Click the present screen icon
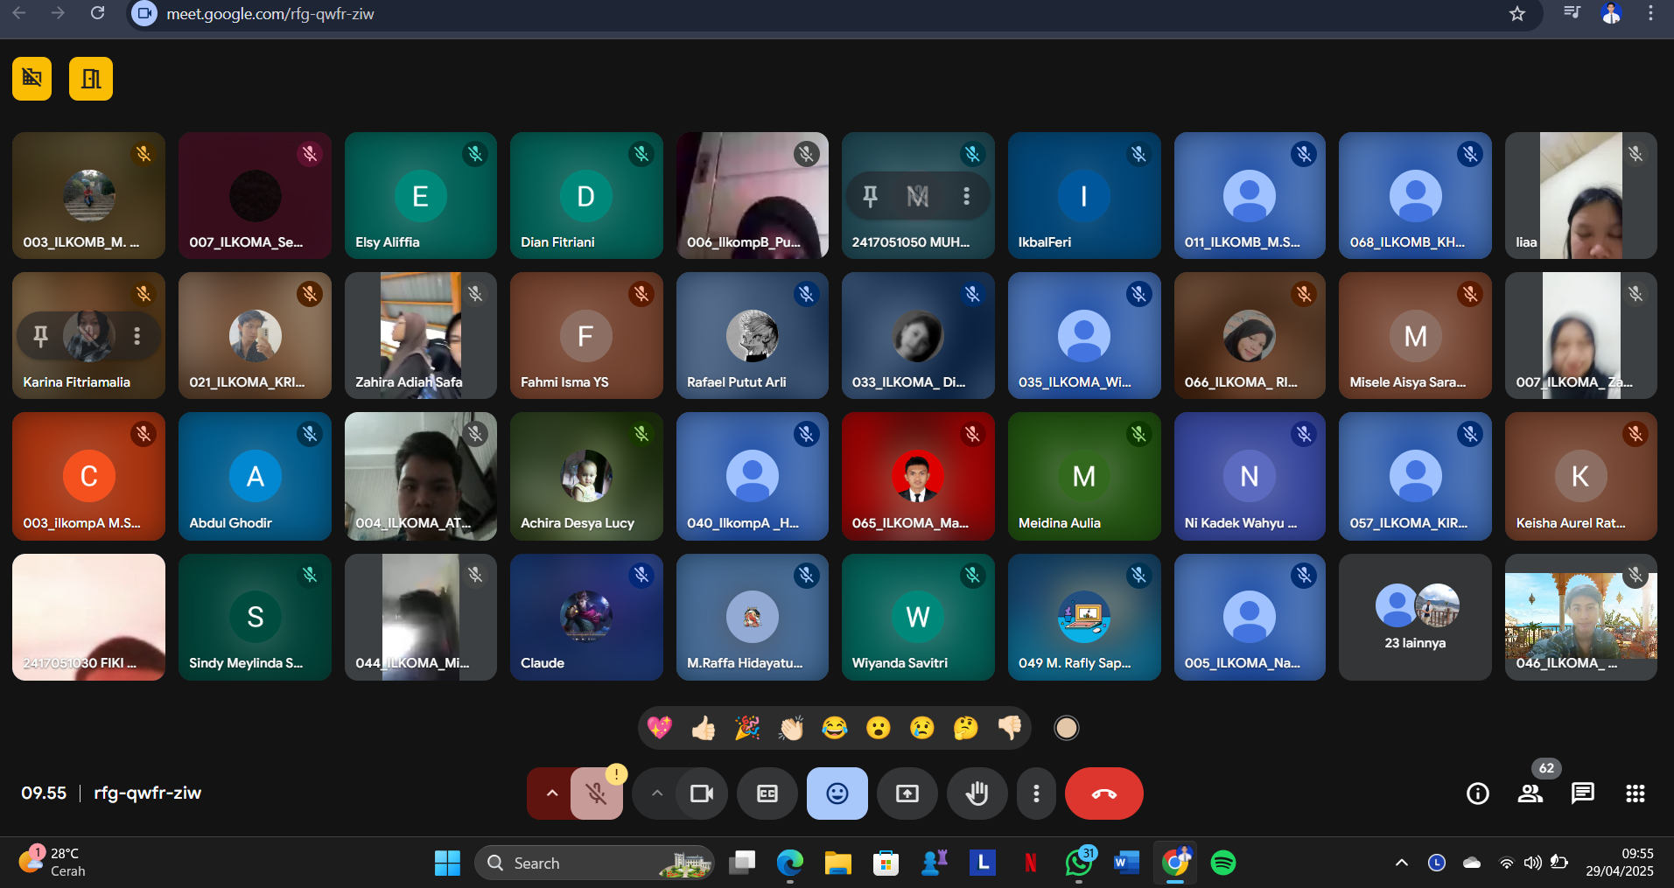The width and height of the screenshot is (1674, 888). coord(907,794)
